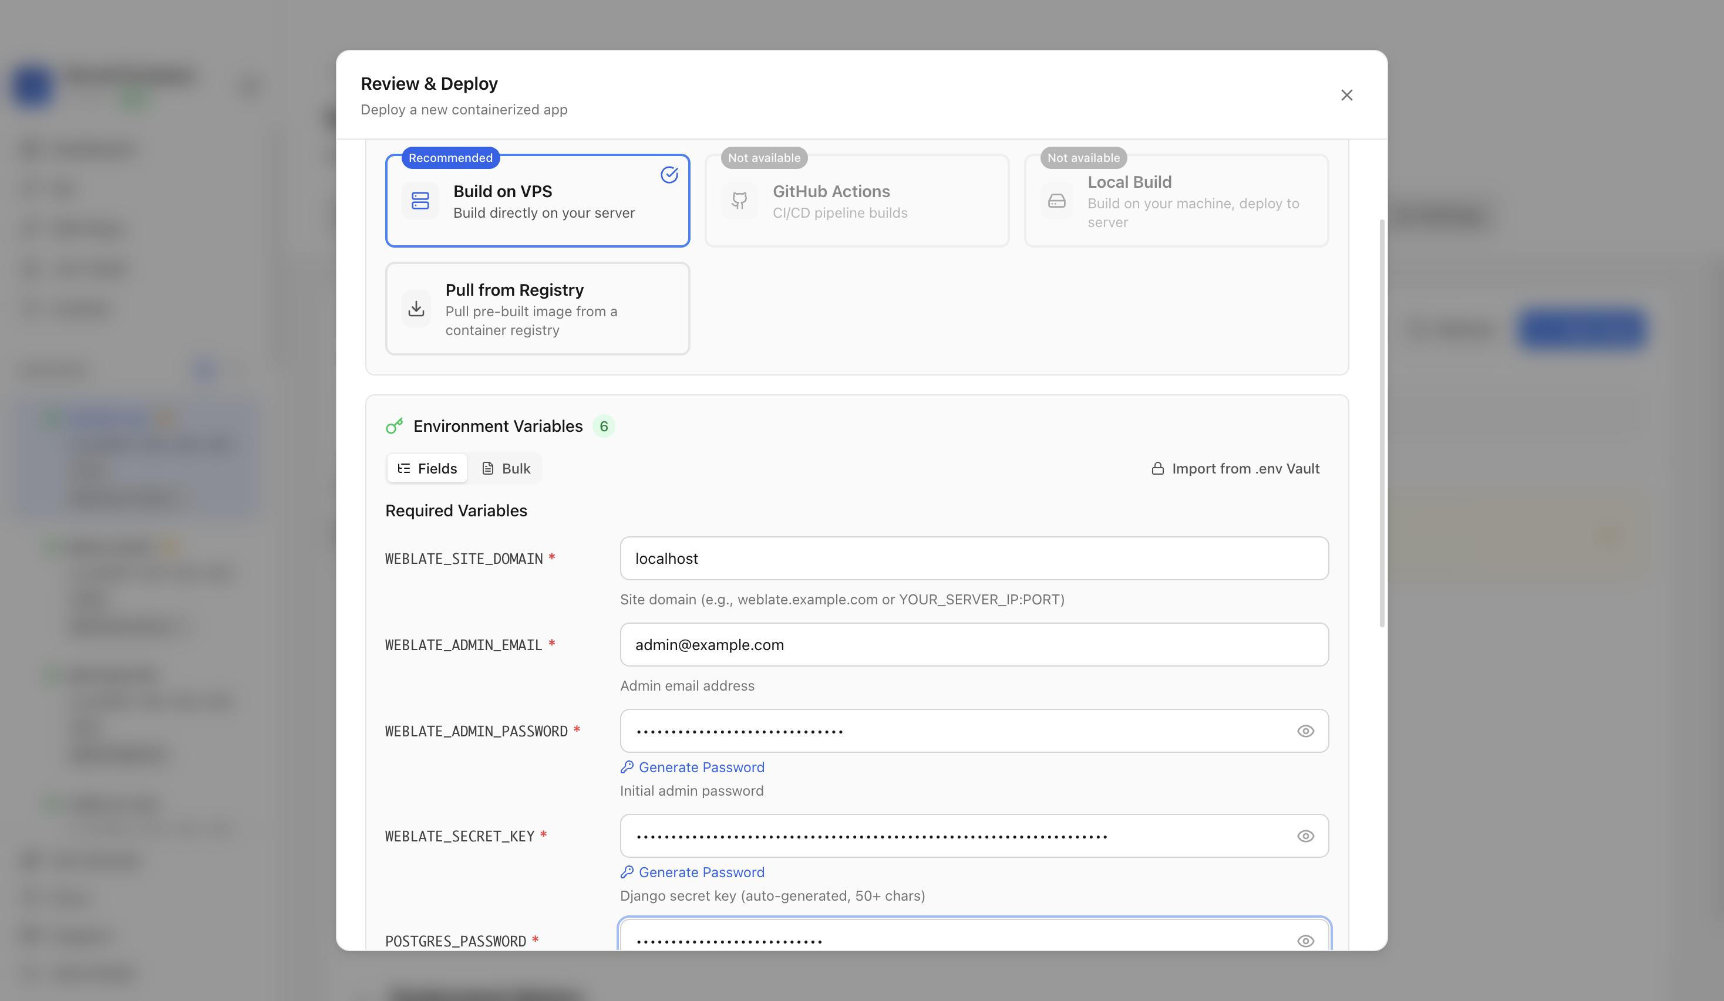Viewport: 1724px width, 1001px height.
Task: Click the Environment Variables heading
Action: [x=498, y=426]
